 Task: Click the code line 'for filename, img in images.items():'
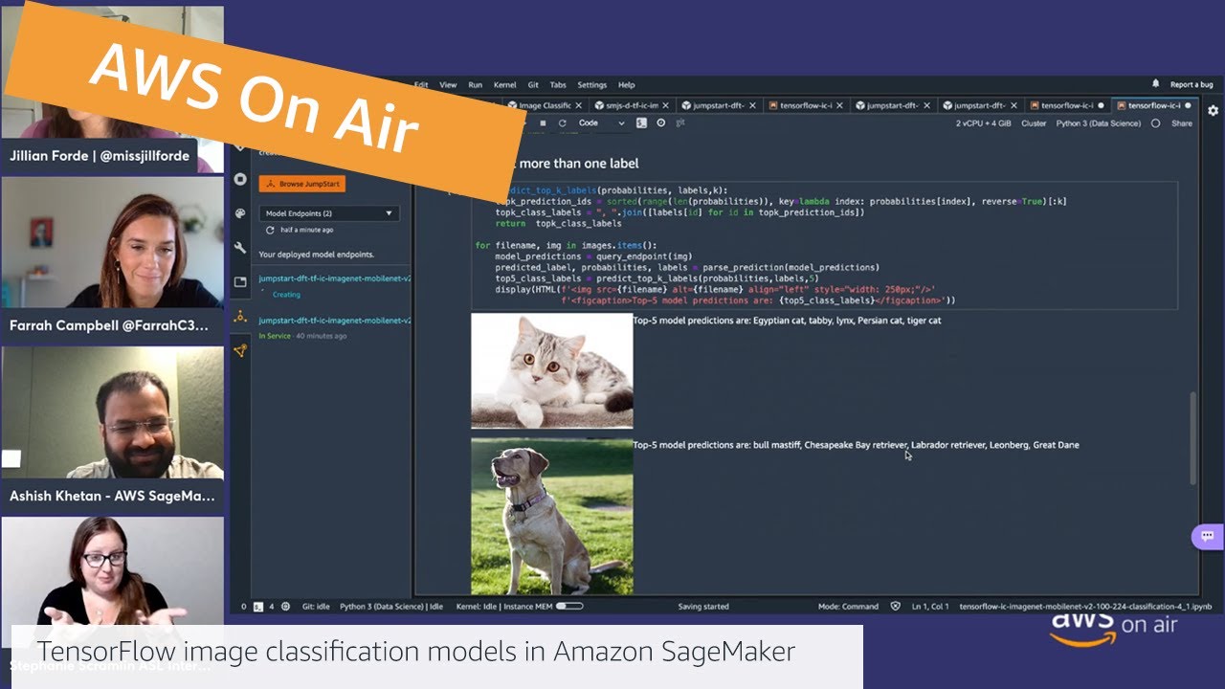pyautogui.click(x=567, y=246)
